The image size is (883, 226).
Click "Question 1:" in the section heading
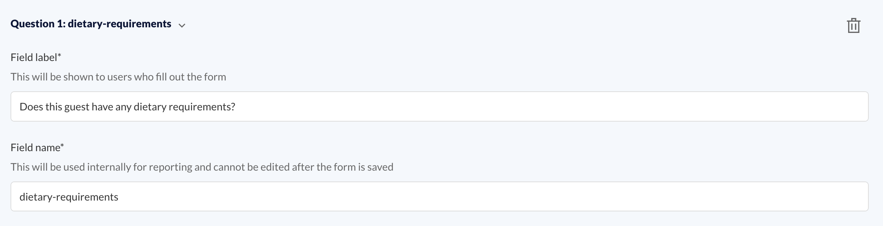(x=38, y=24)
